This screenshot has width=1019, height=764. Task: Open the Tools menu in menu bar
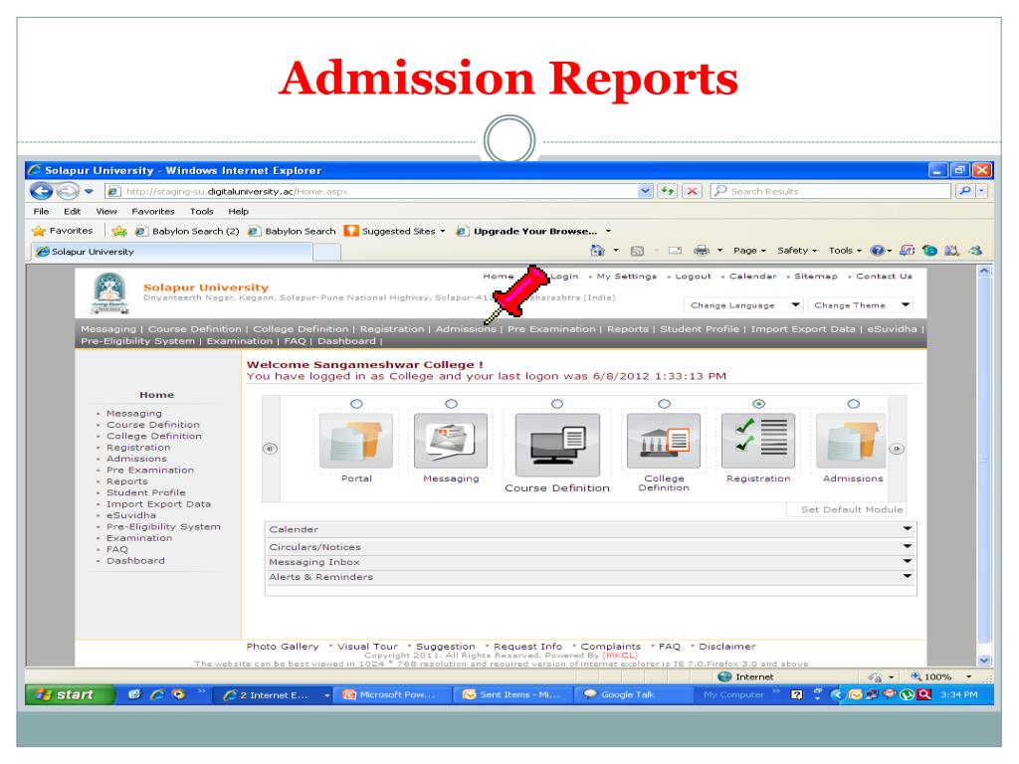tap(201, 211)
